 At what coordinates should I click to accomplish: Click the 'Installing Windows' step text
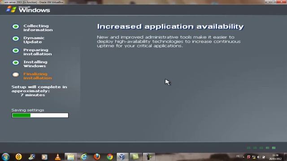[35, 64]
